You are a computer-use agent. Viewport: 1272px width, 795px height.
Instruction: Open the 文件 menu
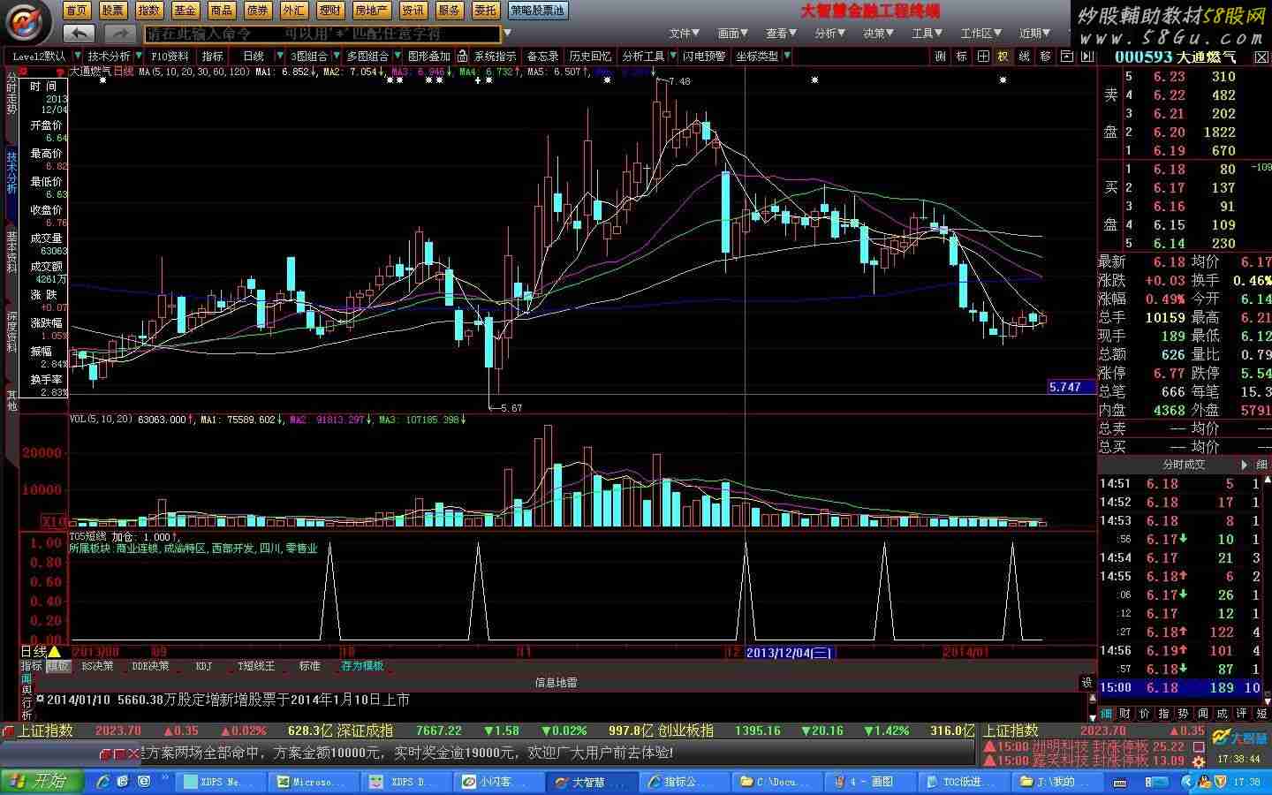pos(684,34)
